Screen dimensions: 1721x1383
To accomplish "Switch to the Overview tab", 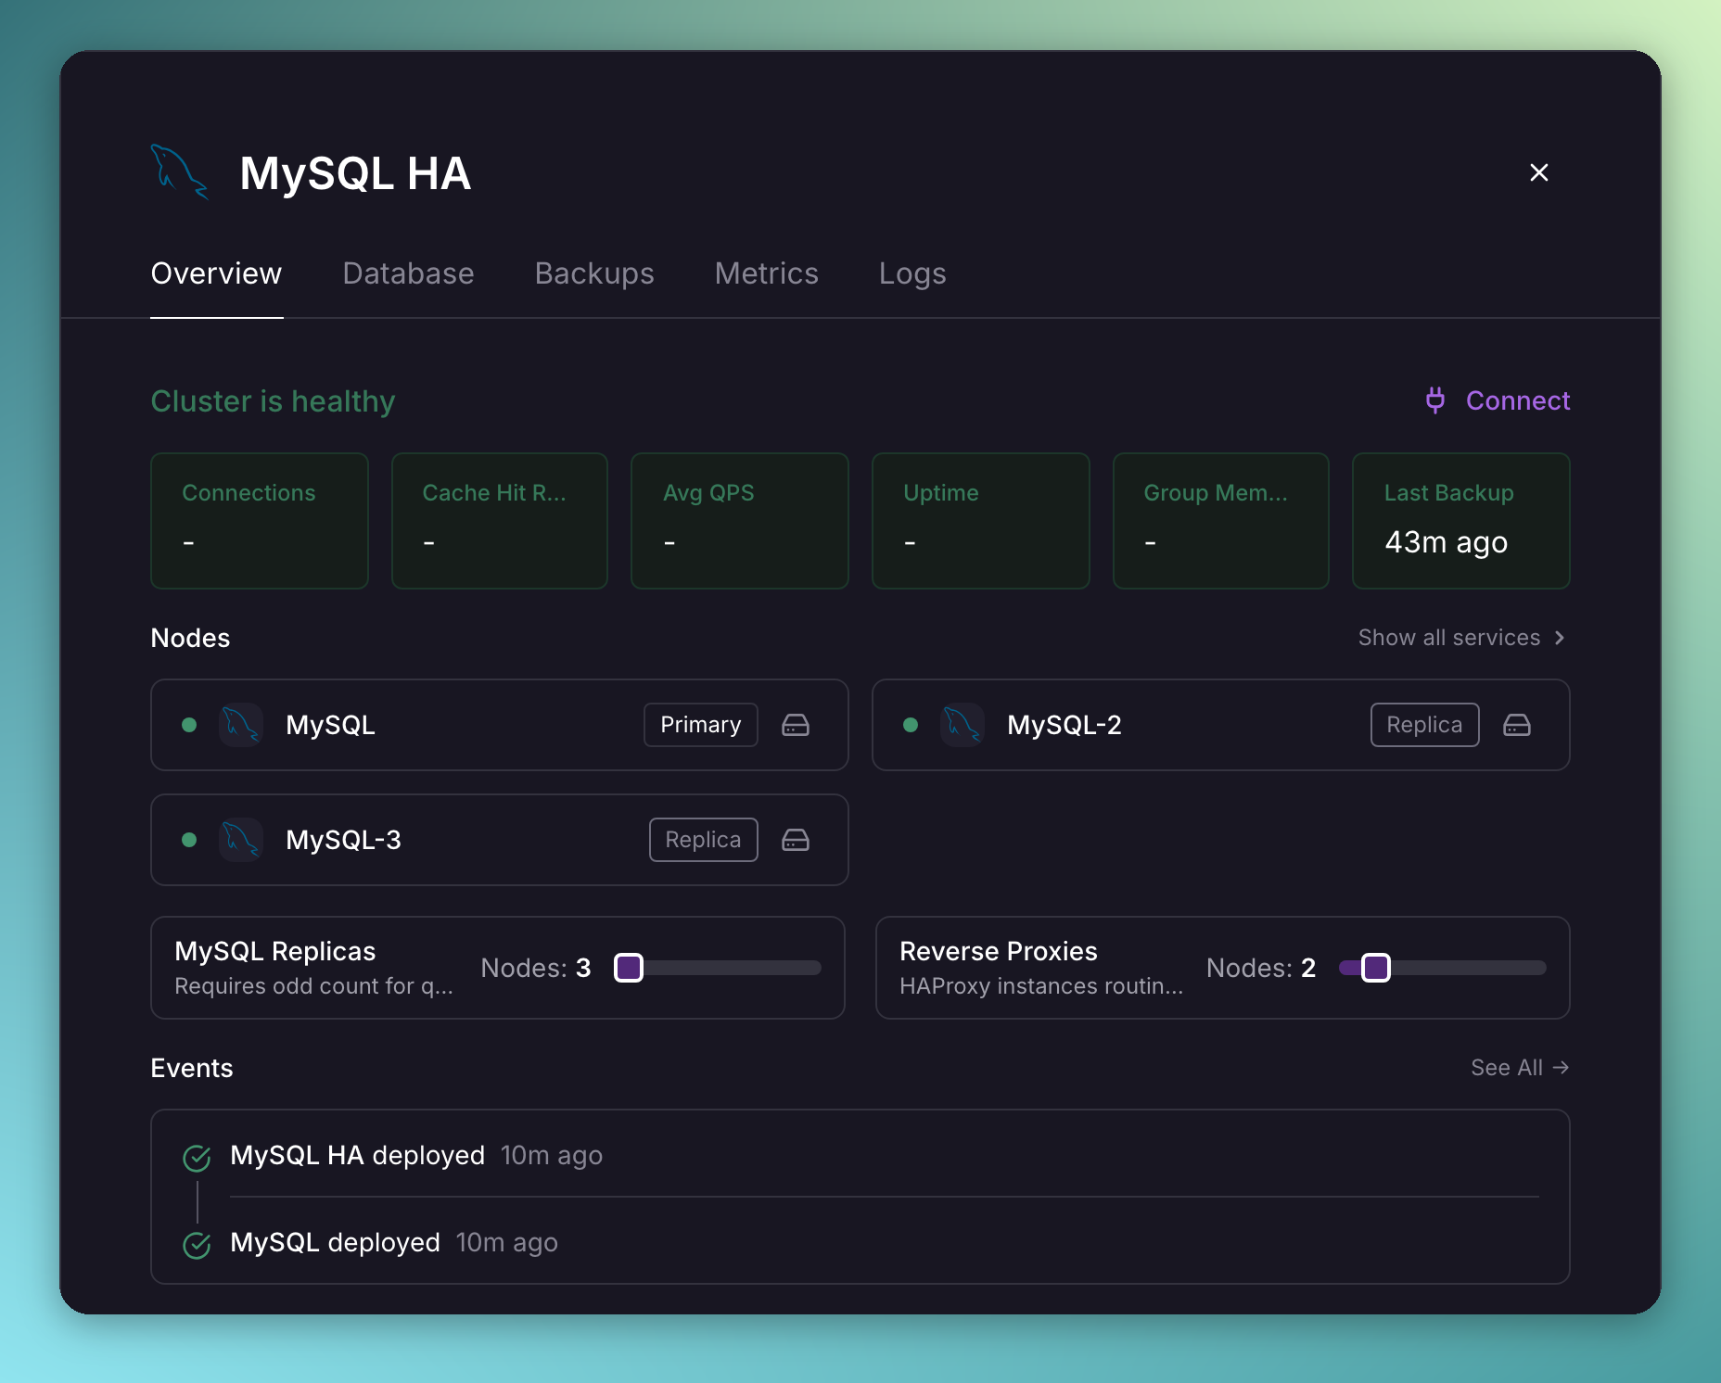I will (x=216, y=273).
